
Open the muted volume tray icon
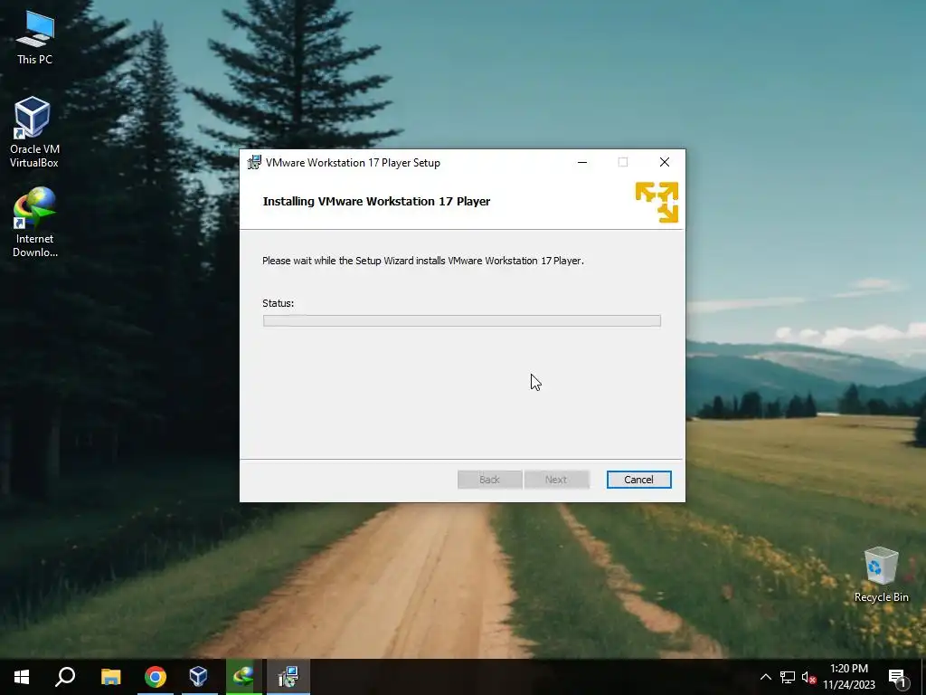[809, 677]
